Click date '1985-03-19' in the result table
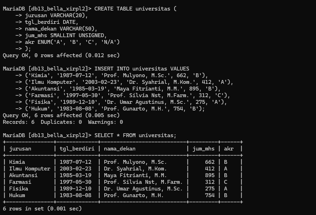Screen dimensions: 316x215 tap(75, 175)
